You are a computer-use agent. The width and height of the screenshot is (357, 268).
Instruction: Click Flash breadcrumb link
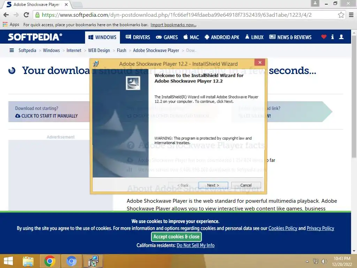coord(121,50)
